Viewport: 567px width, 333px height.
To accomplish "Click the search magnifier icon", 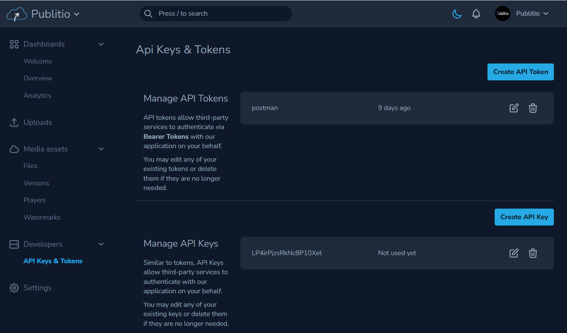I will click(148, 14).
